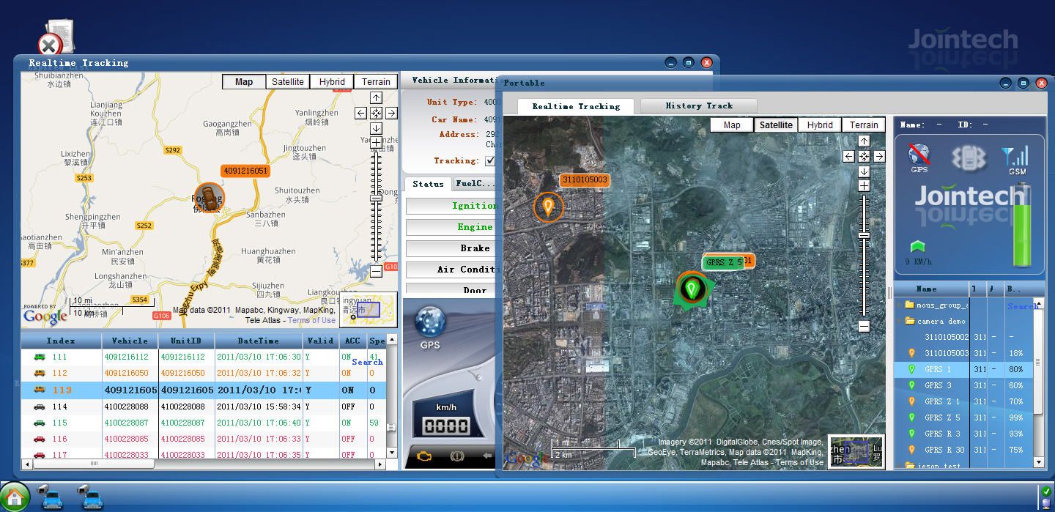Expand the mous_group folder in device tree
The width and height of the screenshot is (1055, 512).
click(x=899, y=305)
